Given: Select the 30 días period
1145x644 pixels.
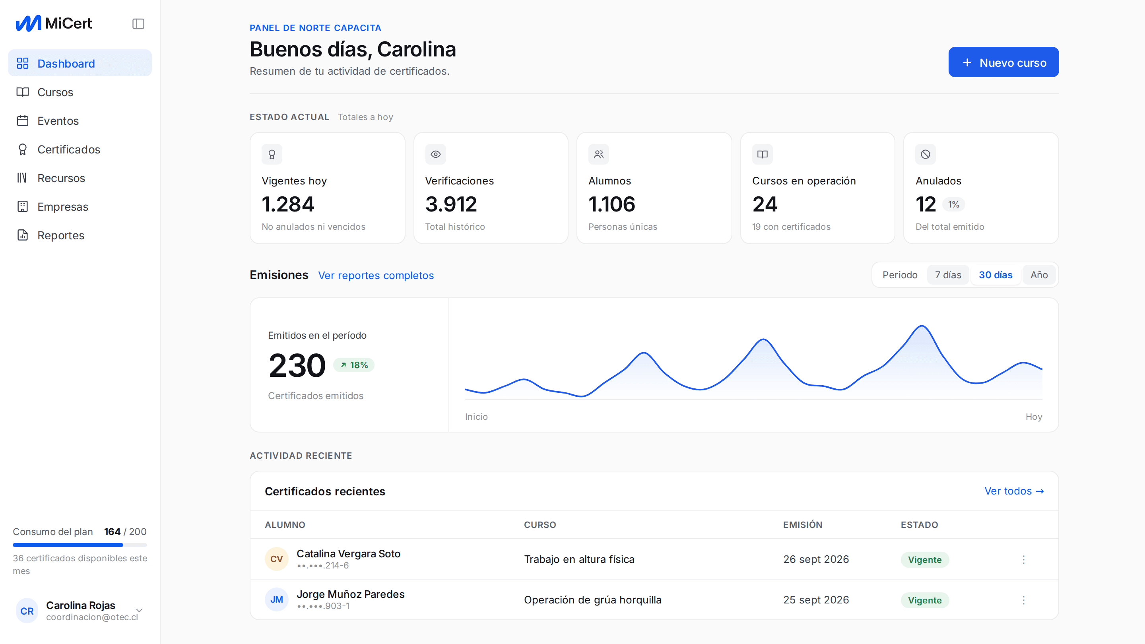Looking at the screenshot, I should point(996,275).
